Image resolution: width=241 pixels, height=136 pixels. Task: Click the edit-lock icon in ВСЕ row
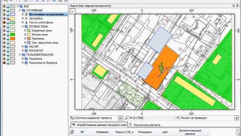(x=8, y=6)
